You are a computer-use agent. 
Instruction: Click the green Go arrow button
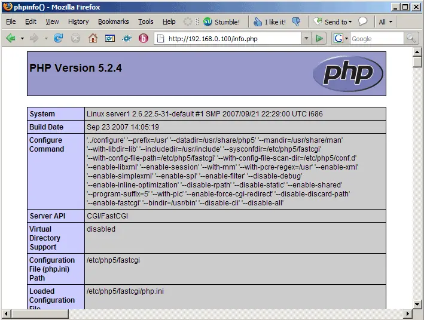click(x=320, y=38)
